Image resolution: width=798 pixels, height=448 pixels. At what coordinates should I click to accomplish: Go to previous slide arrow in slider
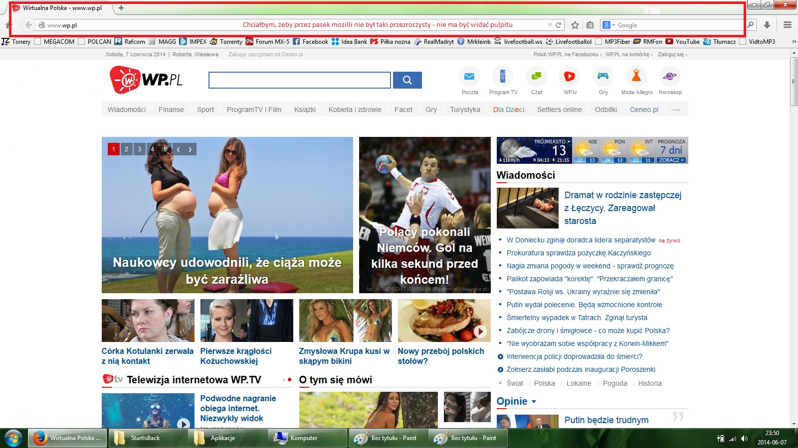(x=178, y=149)
